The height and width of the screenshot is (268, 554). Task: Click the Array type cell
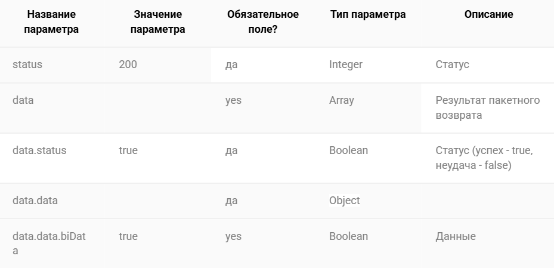click(341, 100)
